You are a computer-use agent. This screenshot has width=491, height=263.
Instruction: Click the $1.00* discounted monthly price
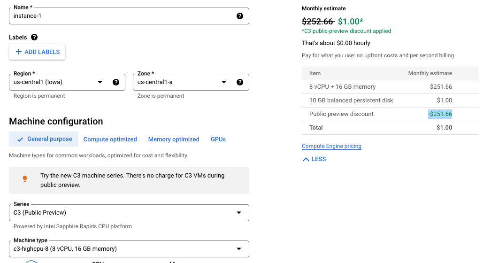pos(350,22)
